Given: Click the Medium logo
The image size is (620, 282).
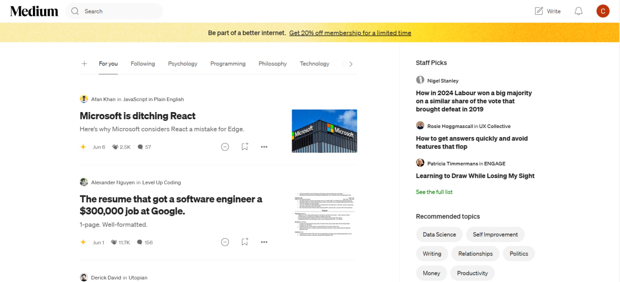Looking at the screenshot, I should (34, 11).
